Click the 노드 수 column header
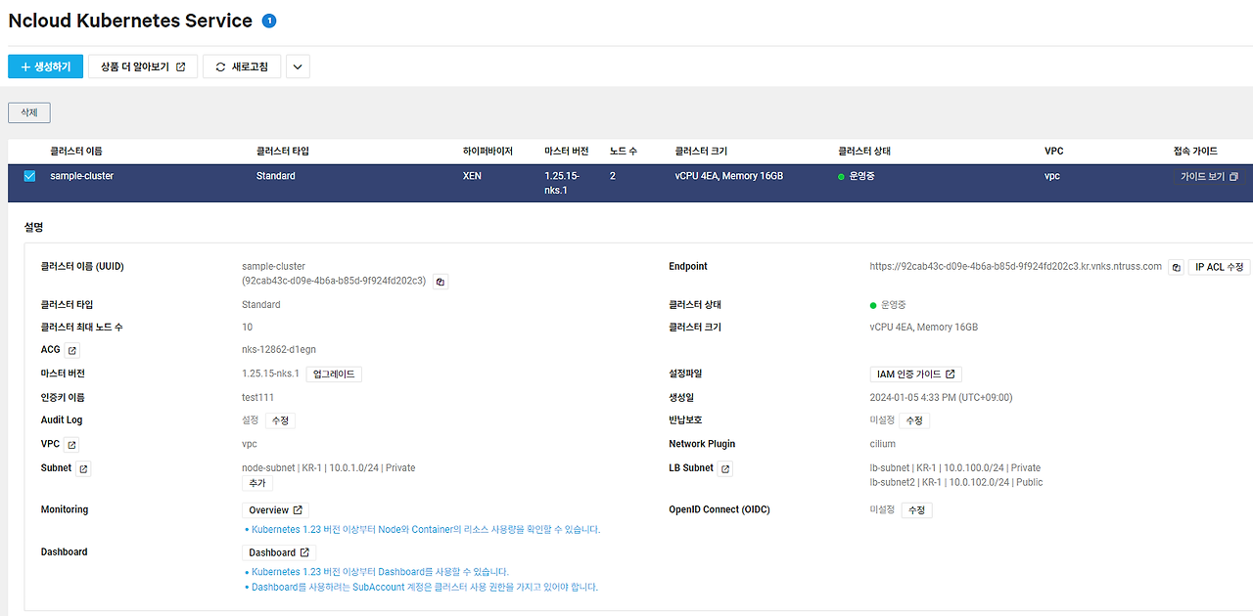Image resolution: width=1253 pixels, height=616 pixels. tap(624, 152)
